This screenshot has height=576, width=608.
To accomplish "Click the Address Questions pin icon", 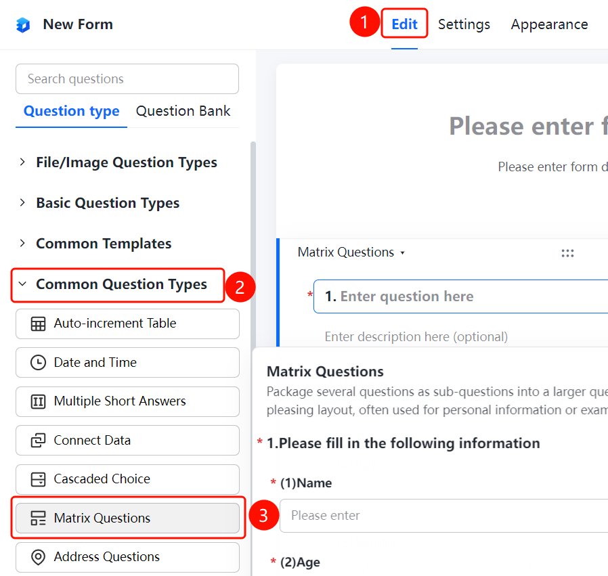I will click(38, 557).
